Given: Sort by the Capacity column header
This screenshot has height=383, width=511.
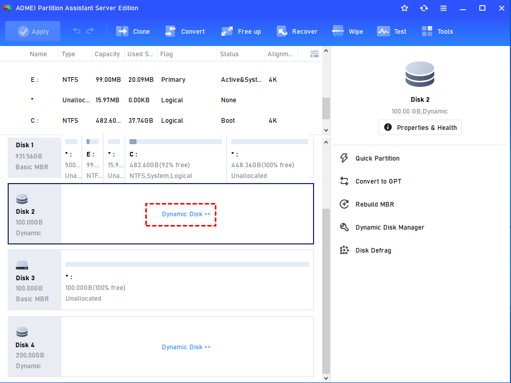Looking at the screenshot, I should click(107, 54).
